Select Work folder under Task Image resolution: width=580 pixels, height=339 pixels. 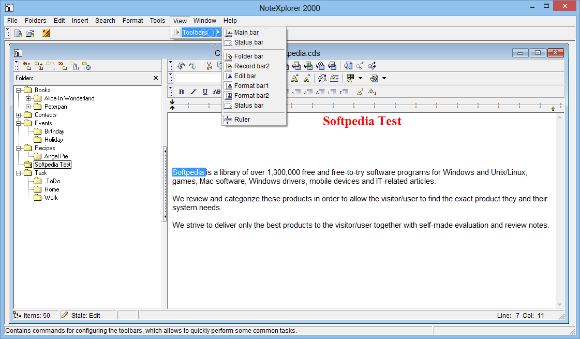tap(51, 198)
